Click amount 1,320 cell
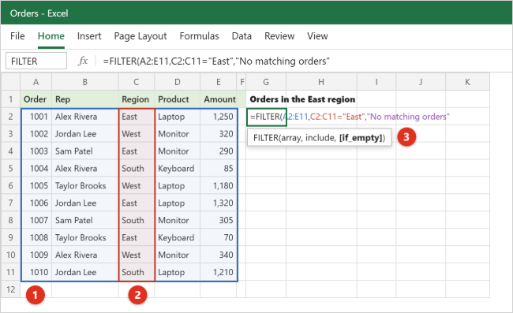 [218, 203]
